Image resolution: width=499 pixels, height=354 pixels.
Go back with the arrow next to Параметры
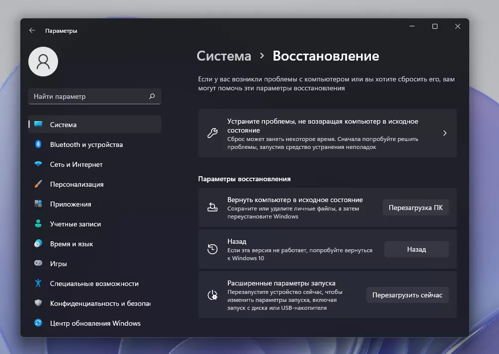click(x=32, y=31)
